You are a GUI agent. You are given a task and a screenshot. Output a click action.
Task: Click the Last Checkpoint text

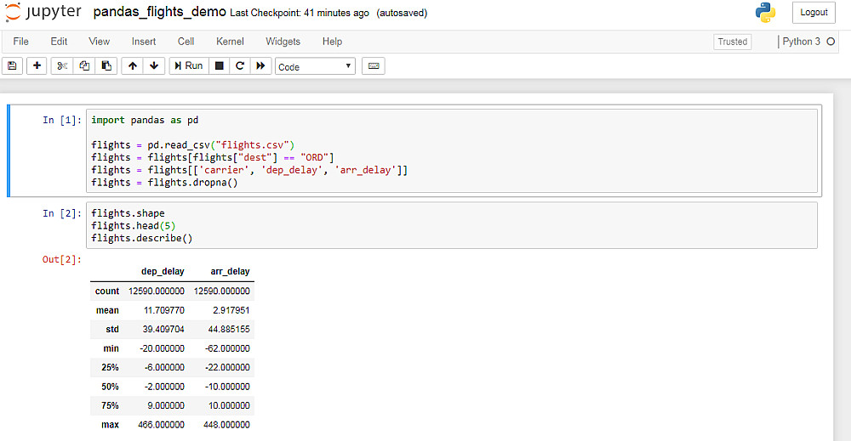coord(300,13)
